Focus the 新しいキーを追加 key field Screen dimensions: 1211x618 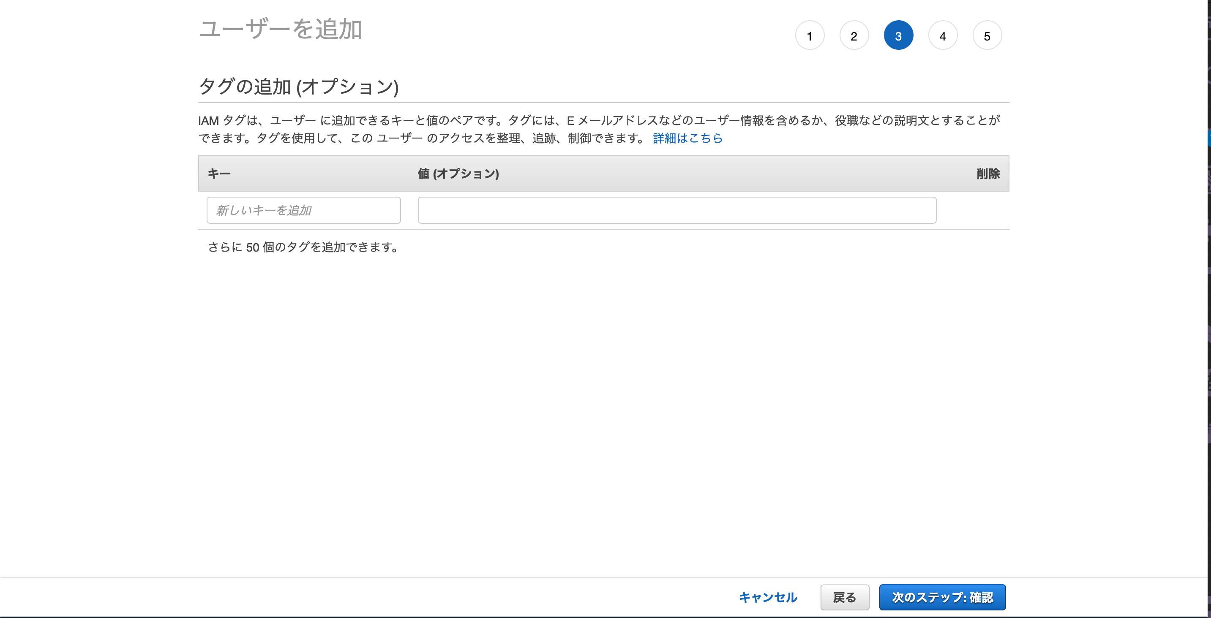(304, 210)
